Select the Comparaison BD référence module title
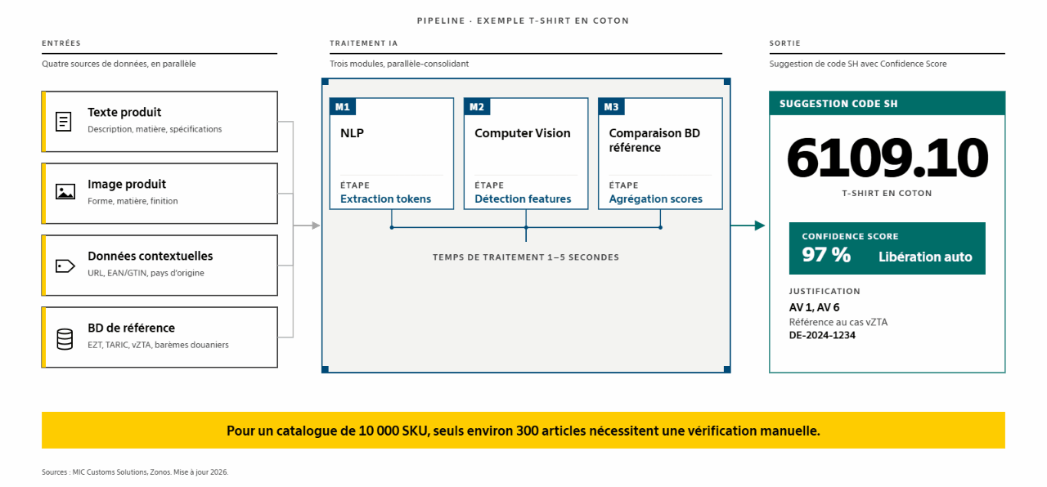The width and height of the screenshot is (1047, 487). pyautogui.click(x=654, y=141)
